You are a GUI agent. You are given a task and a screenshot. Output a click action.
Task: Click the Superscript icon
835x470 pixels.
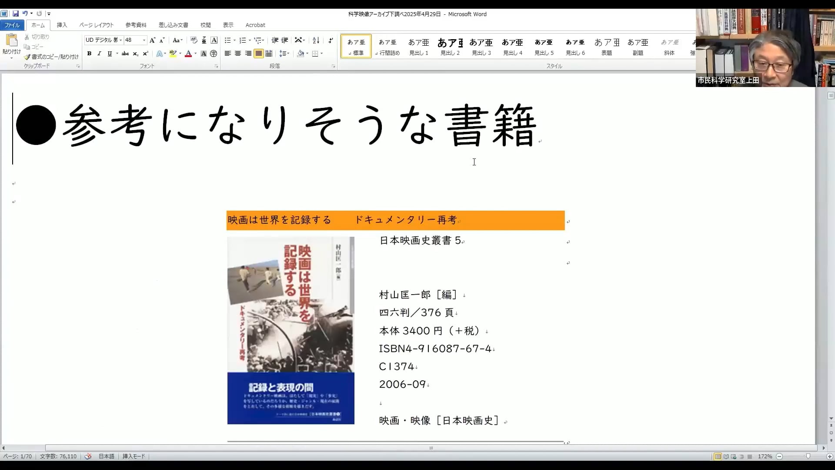[146, 54]
